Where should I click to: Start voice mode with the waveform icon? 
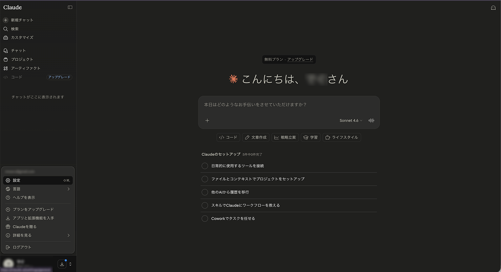tap(371, 120)
